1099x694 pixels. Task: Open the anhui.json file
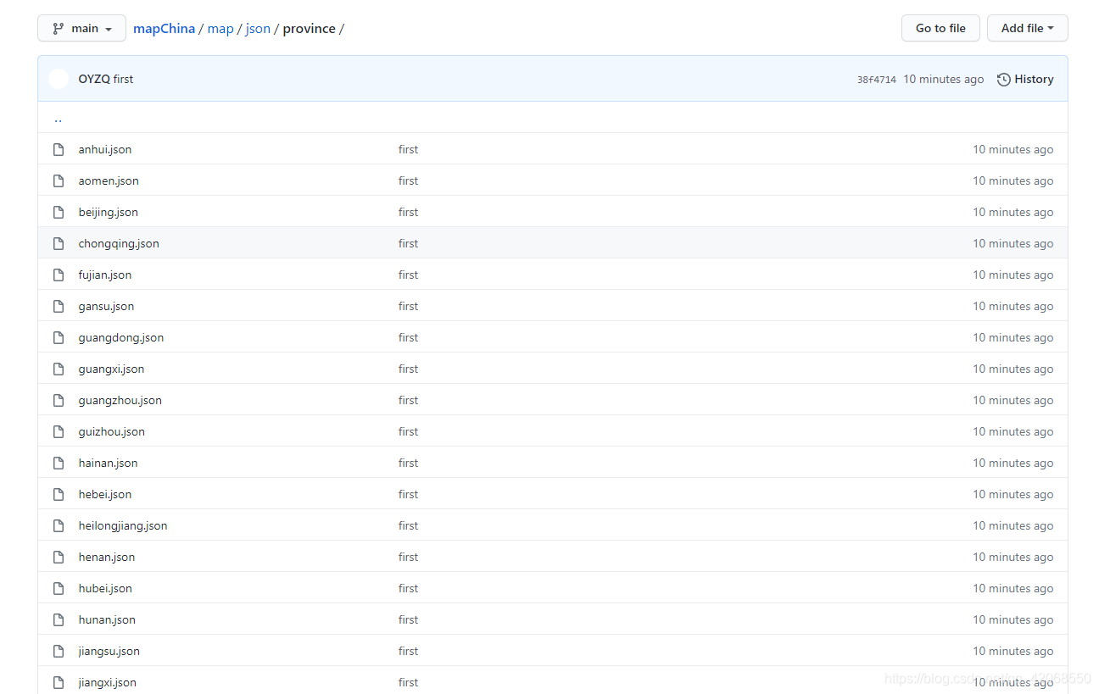tap(105, 149)
